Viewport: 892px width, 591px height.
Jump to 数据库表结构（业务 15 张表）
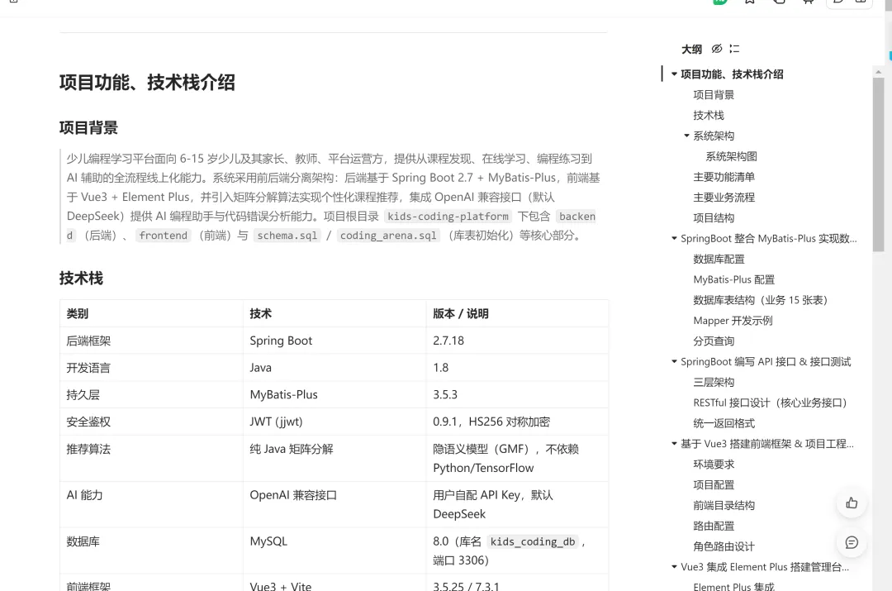point(760,300)
